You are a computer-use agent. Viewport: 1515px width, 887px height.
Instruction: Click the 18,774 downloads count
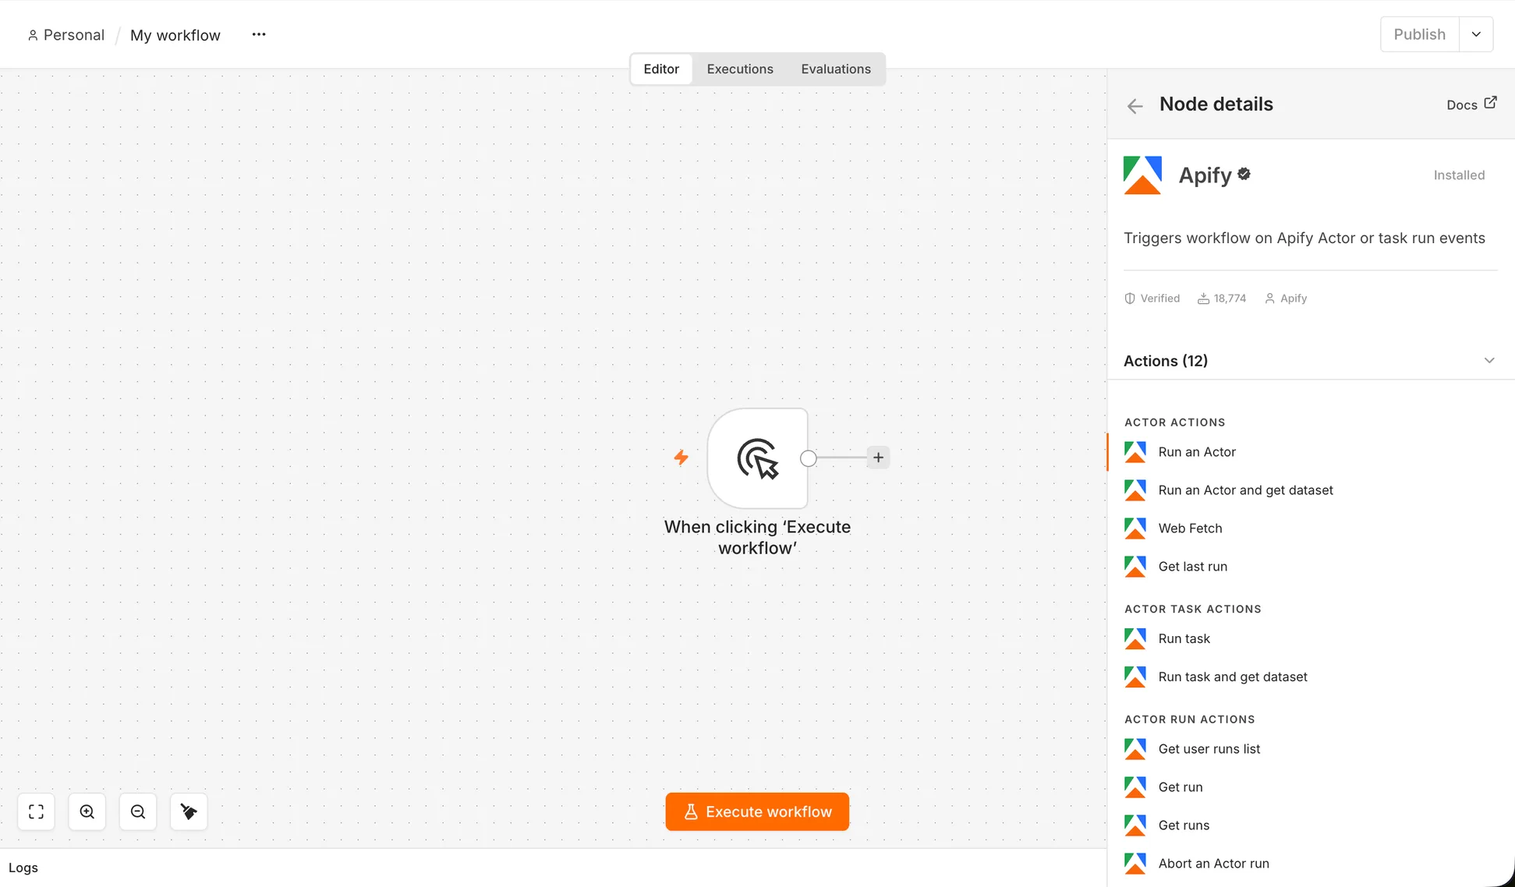1222,299
